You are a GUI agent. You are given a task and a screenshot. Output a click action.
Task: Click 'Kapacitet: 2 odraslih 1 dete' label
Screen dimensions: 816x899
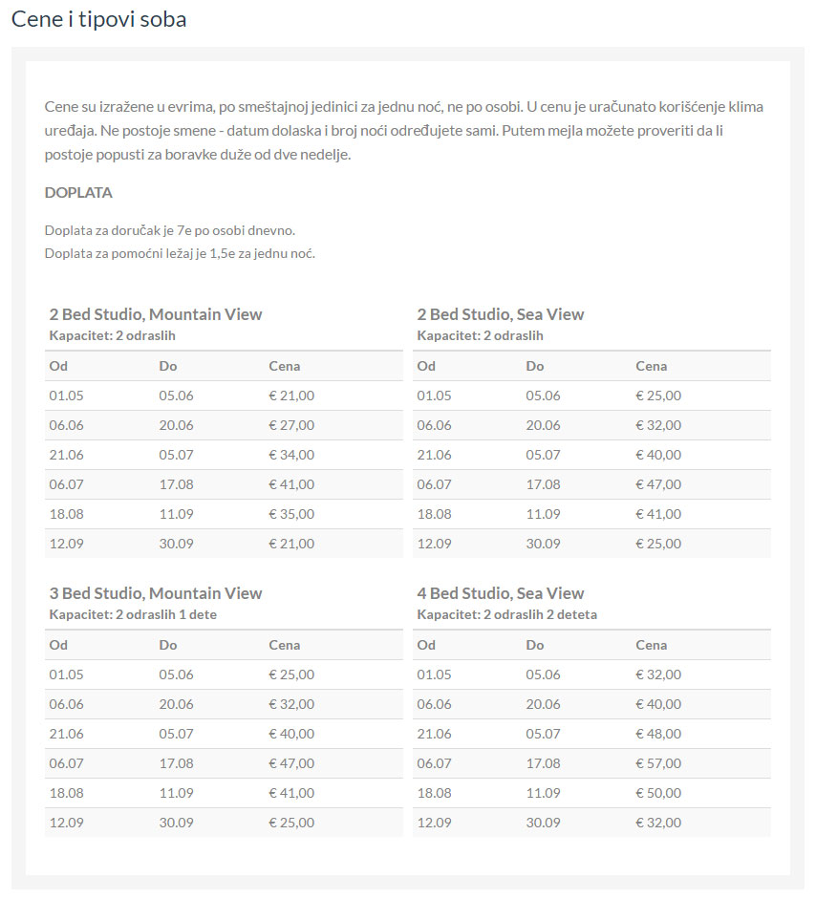coord(133,614)
